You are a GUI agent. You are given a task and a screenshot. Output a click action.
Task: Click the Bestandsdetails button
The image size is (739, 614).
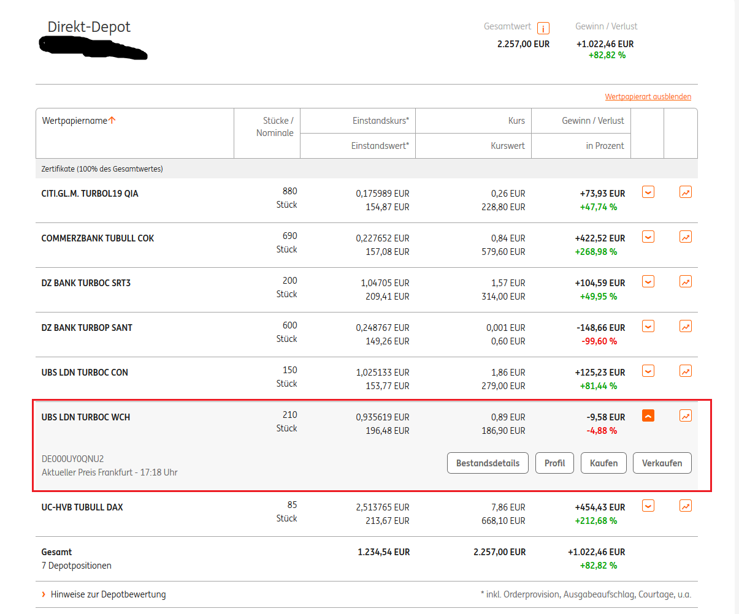pos(488,463)
